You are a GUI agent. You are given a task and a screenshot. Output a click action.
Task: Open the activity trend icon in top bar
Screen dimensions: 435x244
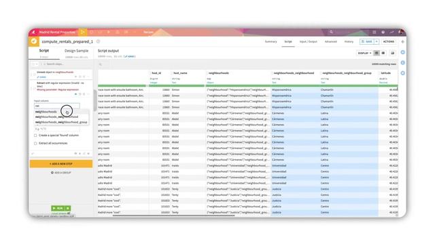[391, 32]
